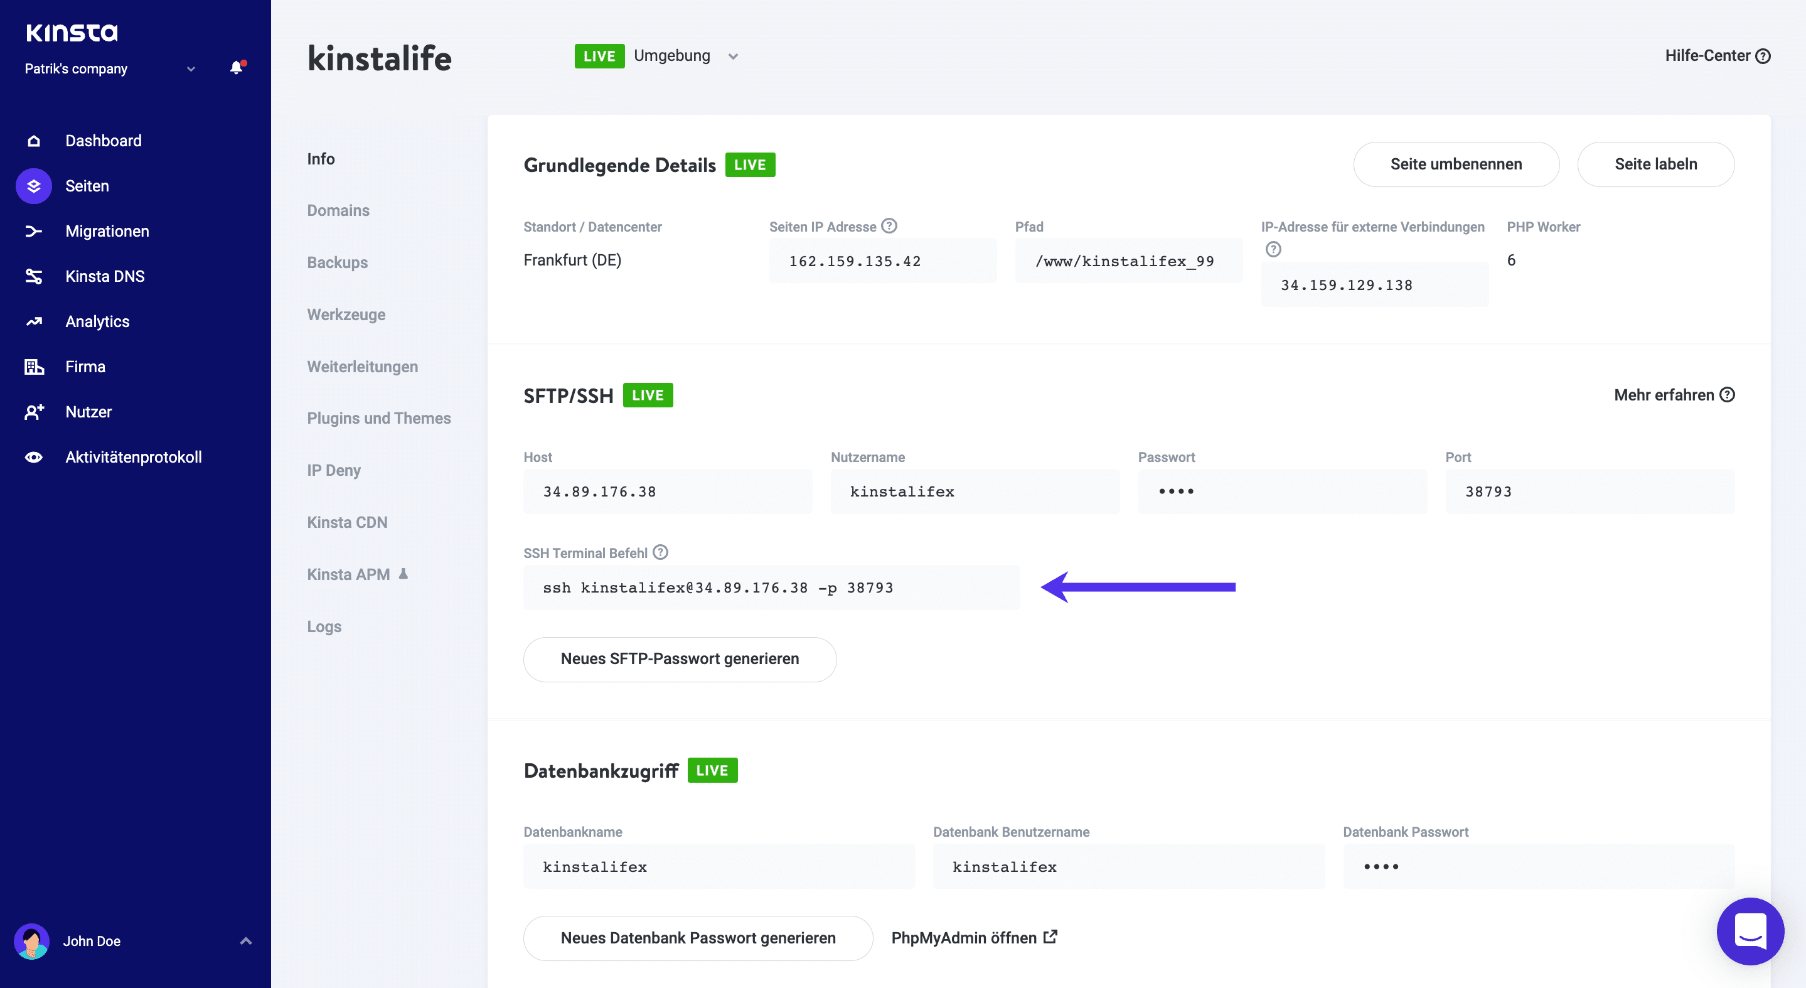The width and height of the screenshot is (1806, 988).
Task: Click SFTP Nutzername kinstalifex field
Action: click(x=975, y=491)
